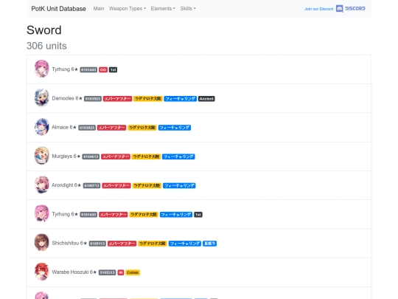Click the gray ID badge on Damocles
Viewport: 398px width, 299px height.
pyautogui.click(x=93, y=99)
